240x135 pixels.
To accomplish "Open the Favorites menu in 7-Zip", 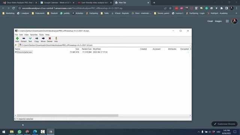I will (34, 35).
